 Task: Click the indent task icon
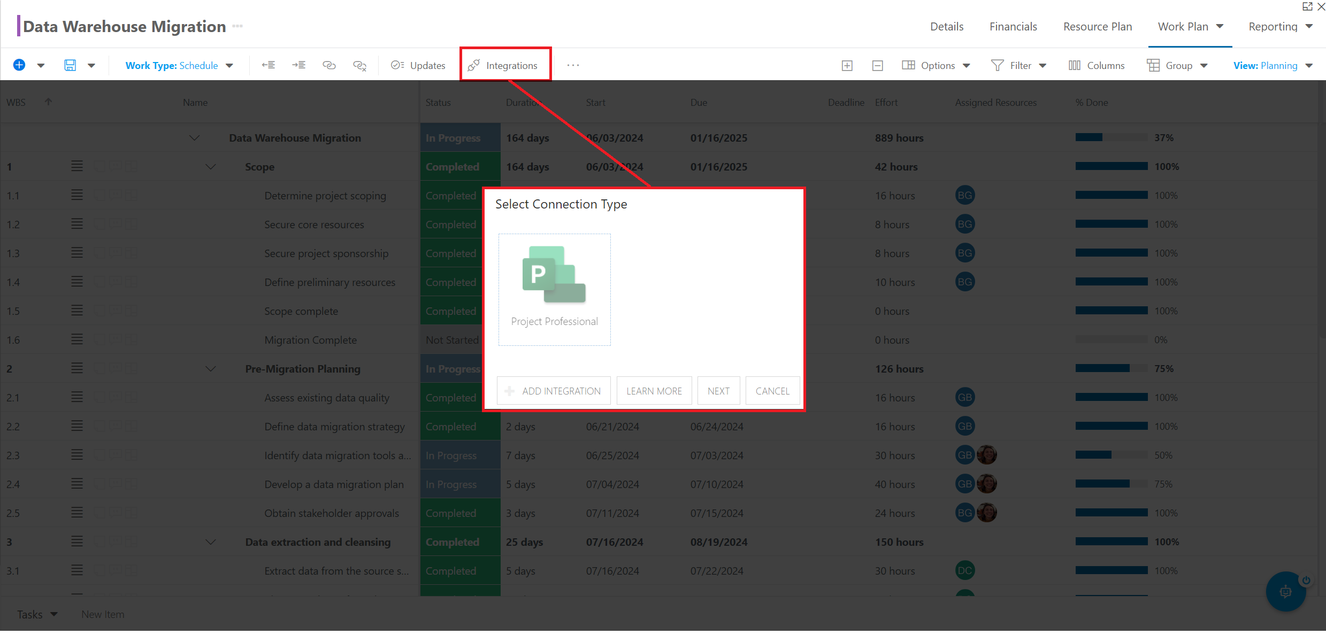(299, 65)
